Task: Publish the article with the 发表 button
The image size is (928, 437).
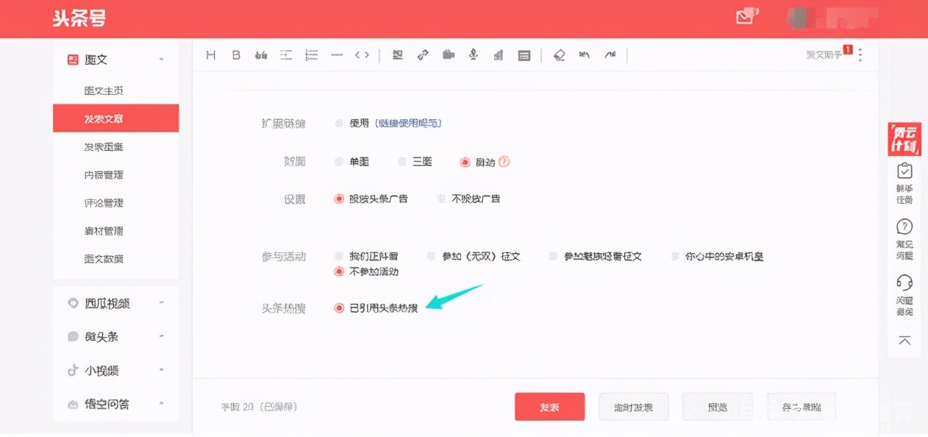Action: point(549,406)
